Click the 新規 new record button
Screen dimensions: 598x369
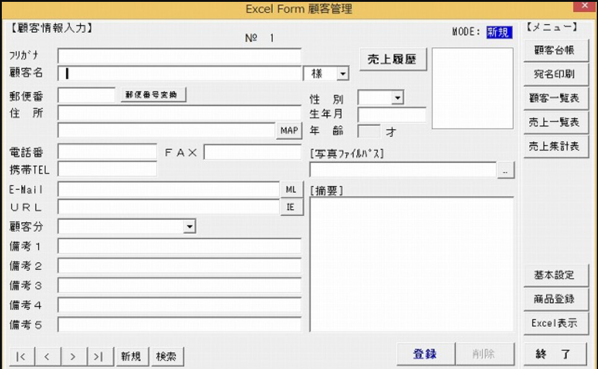point(132,357)
